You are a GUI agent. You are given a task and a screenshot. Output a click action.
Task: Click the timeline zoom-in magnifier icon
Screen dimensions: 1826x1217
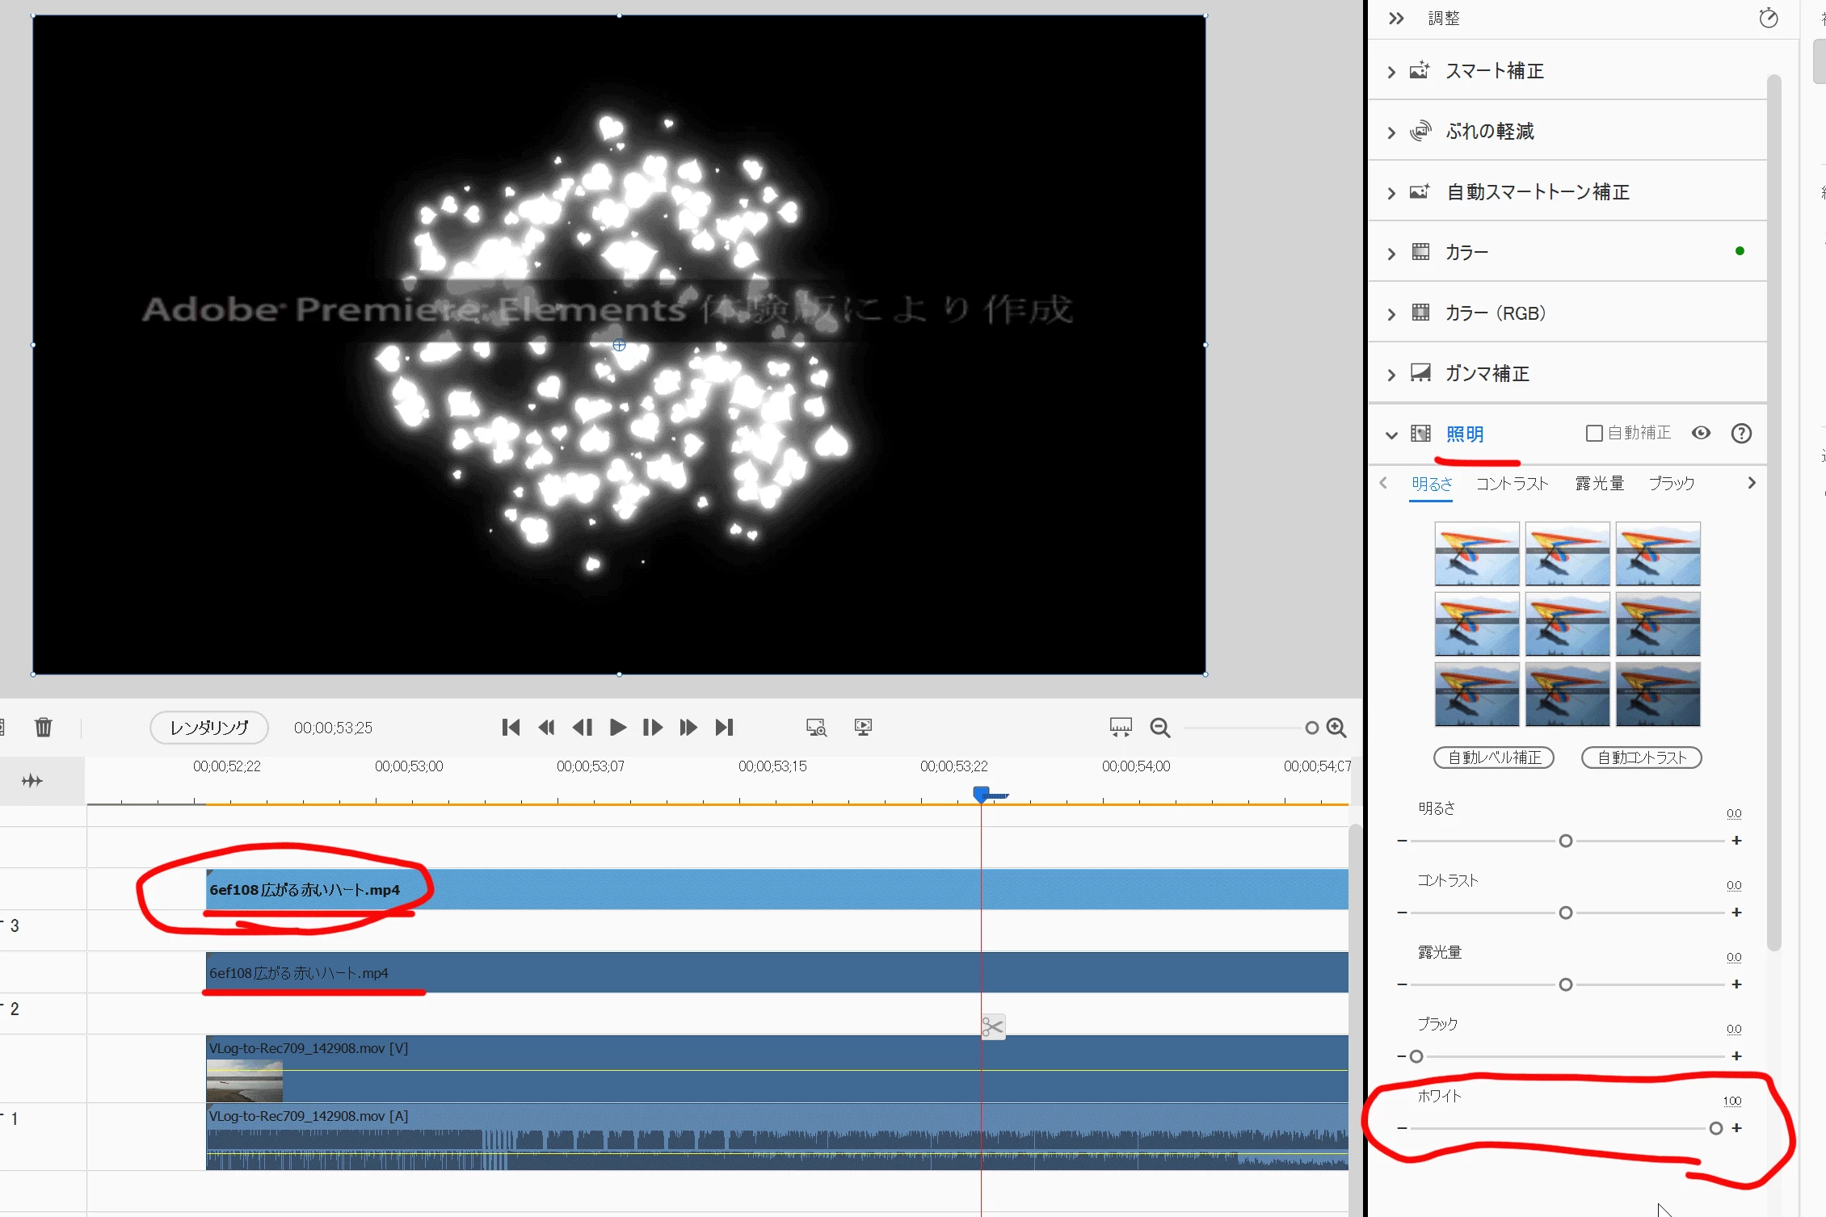[1337, 728]
